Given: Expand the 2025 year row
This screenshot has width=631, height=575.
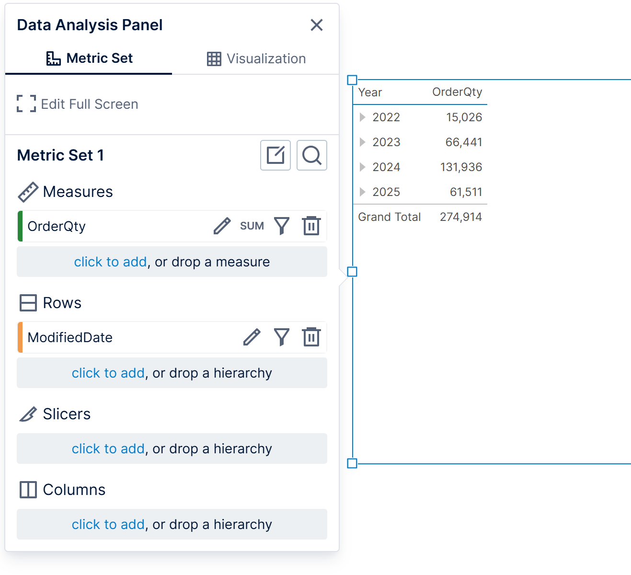Looking at the screenshot, I should click(362, 192).
